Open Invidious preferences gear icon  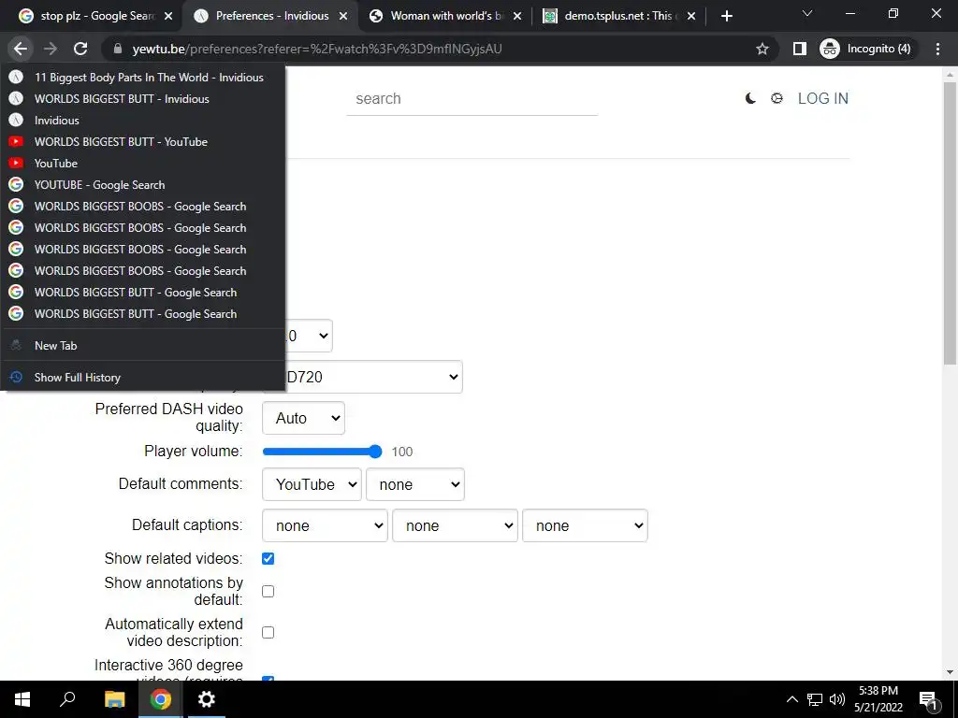pos(777,98)
